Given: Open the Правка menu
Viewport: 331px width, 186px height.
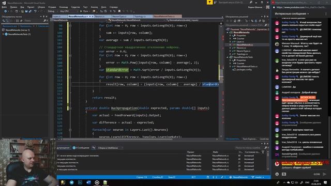Looking at the screenshot, I should (x=13, y=7).
